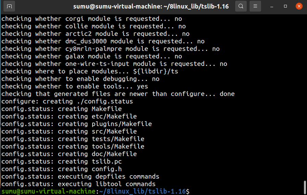Image resolution: width=307 pixels, height=195 pixels.
Task: Close the terminal window
Action: (x=299, y=6)
